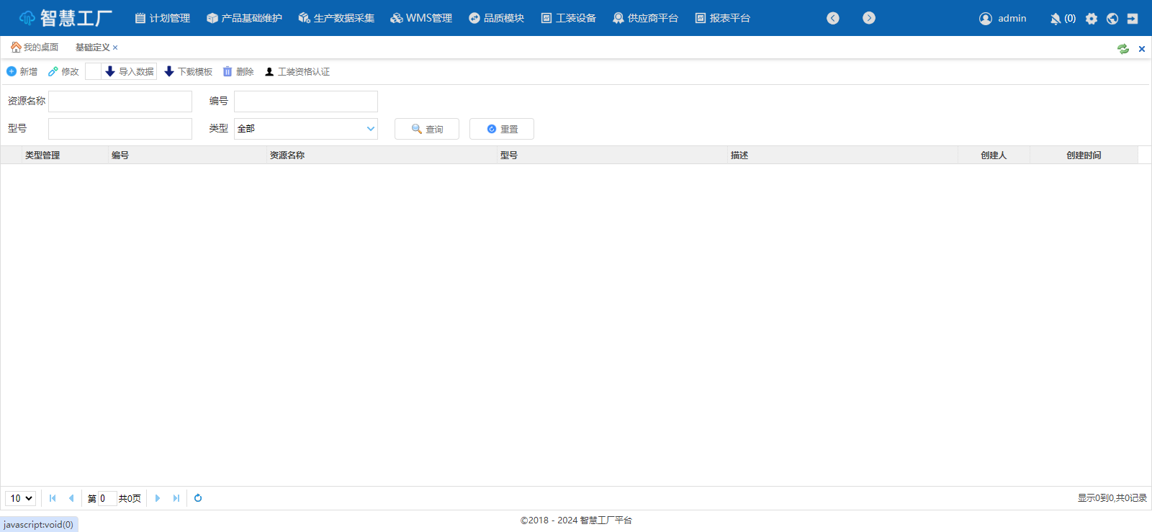This screenshot has width=1152, height=532.
Task: Click the green refresh tab icon
Action: point(1122,49)
